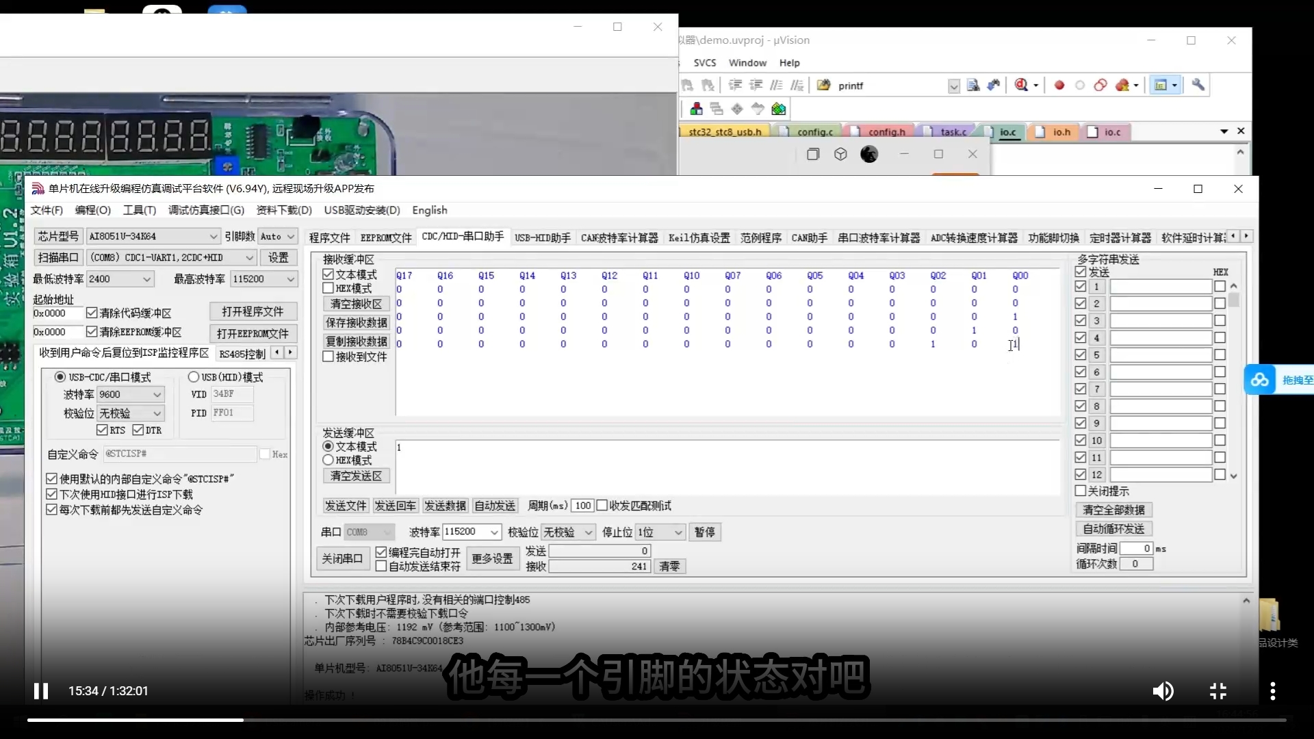Open the 资料下载(D) menu
The image size is (1314, 739).
284,210
